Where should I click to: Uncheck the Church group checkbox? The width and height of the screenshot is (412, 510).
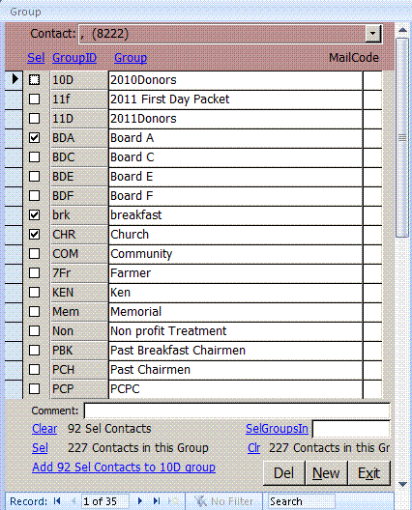(x=35, y=234)
